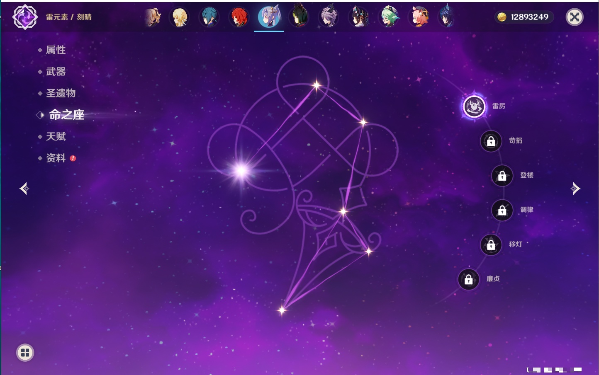Go to the previous character with left arrow
This screenshot has height=375, width=599.
coord(24,189)
